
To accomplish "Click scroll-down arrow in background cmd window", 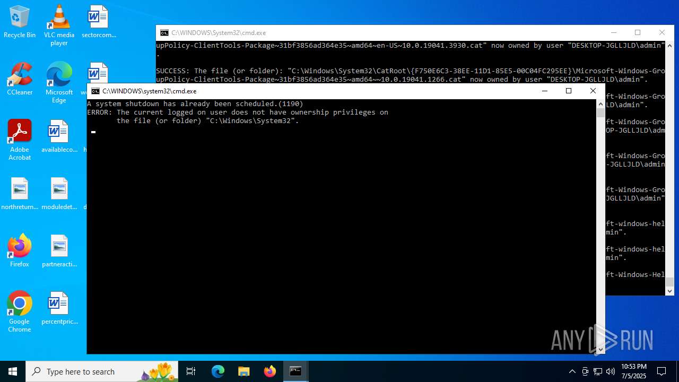I will 669,291.
